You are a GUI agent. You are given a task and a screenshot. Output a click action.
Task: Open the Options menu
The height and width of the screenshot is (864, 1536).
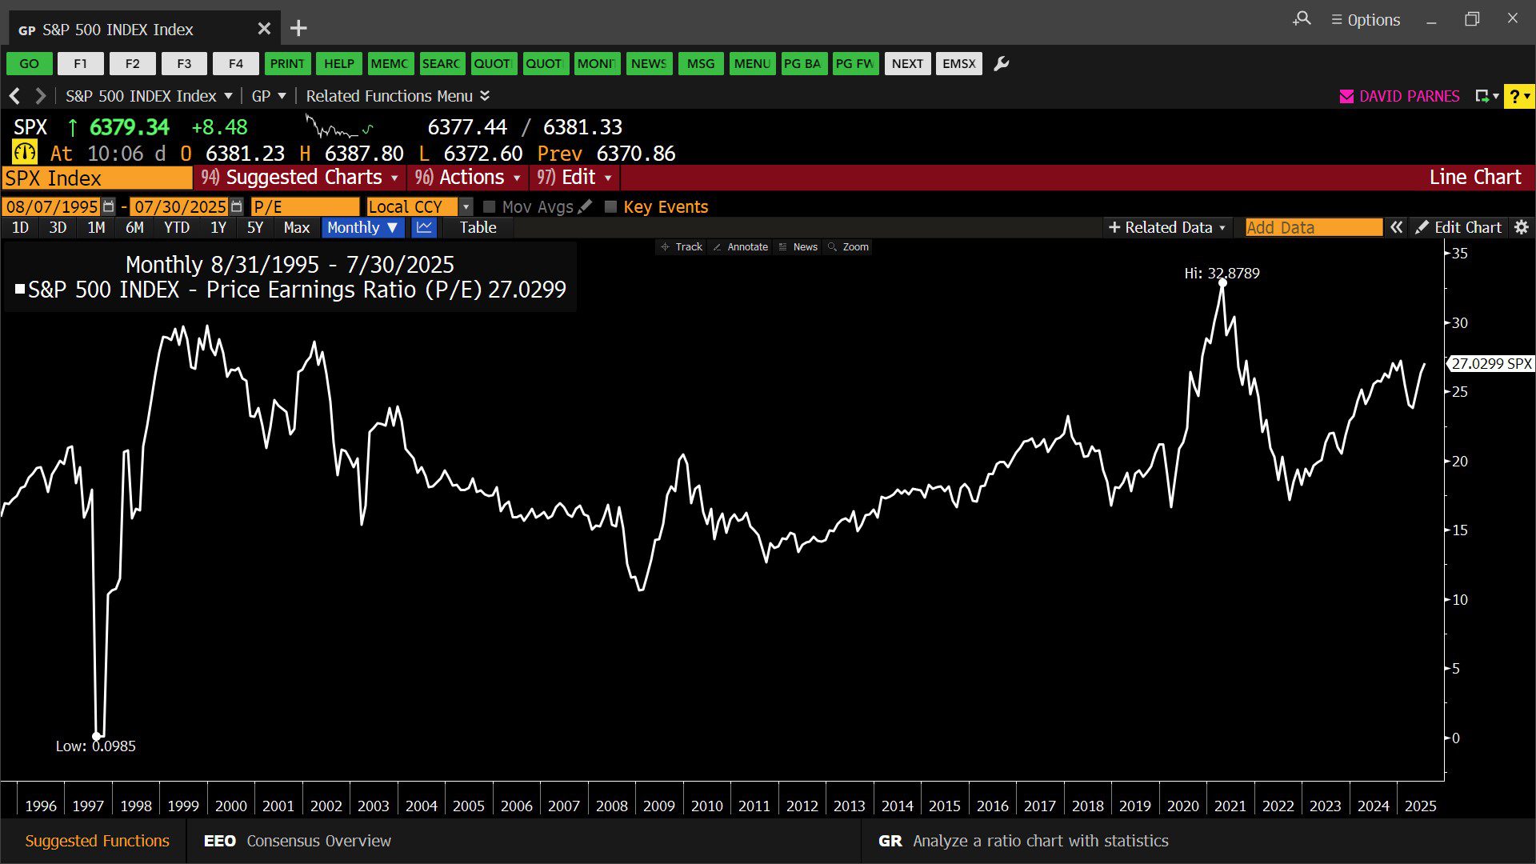(x=1366, y=19)
